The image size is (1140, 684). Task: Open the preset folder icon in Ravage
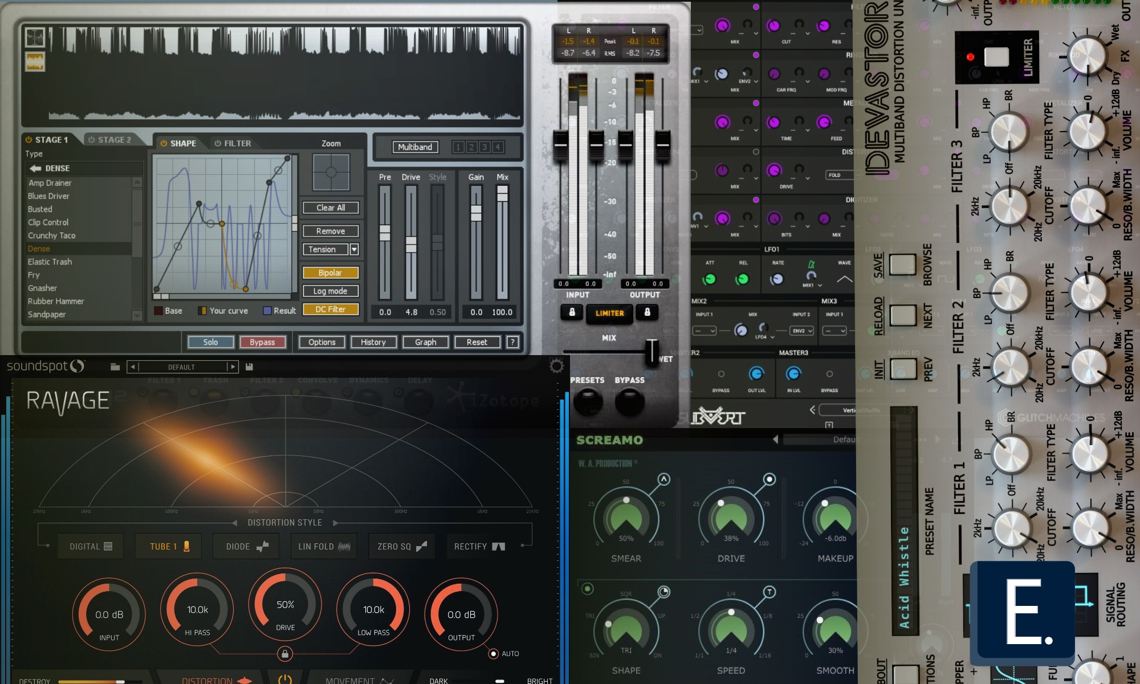click(x=115, y=367)
